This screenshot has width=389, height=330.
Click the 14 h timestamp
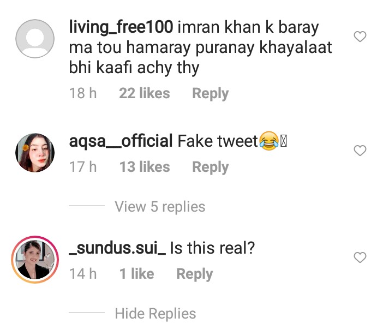coord(83,274)
